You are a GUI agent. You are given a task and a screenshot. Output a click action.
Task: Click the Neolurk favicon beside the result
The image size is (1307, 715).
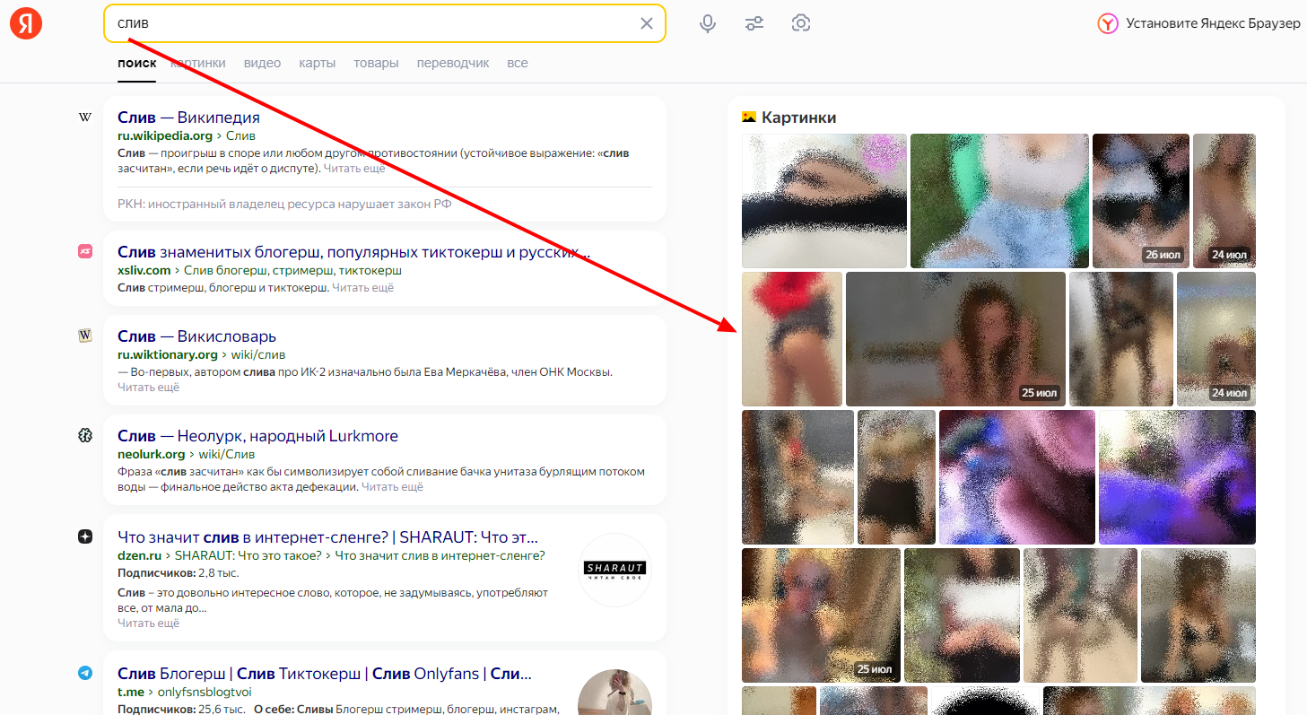pyautogui.click(x=85, y=435)
